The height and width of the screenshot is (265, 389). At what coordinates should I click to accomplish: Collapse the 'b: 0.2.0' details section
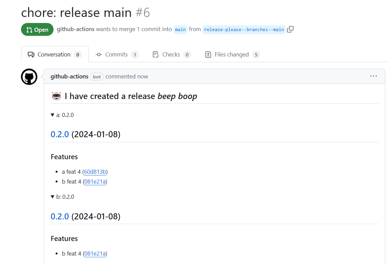tap(62, 197)
